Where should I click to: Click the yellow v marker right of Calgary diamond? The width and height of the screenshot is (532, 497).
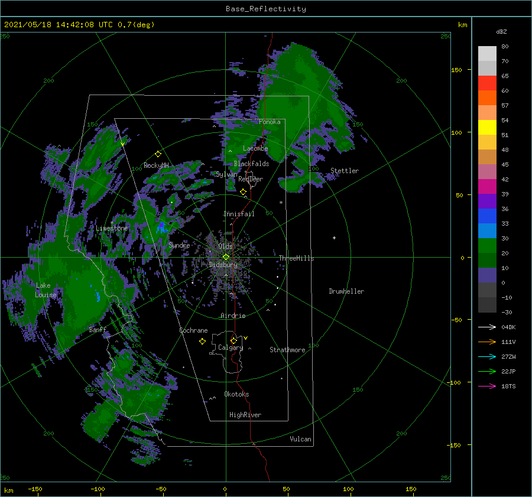click(246, 338)
